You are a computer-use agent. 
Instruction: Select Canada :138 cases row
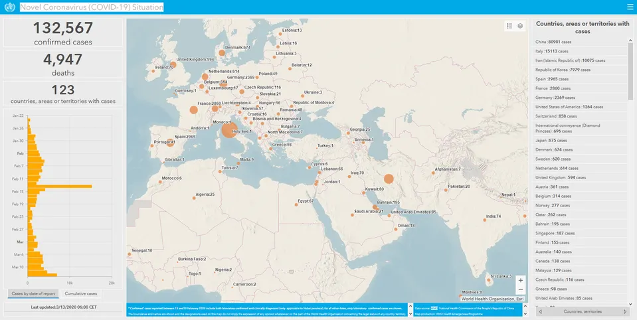580,261
